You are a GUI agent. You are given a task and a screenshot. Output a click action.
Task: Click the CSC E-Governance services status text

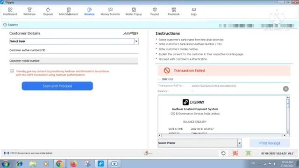(31, 153)
